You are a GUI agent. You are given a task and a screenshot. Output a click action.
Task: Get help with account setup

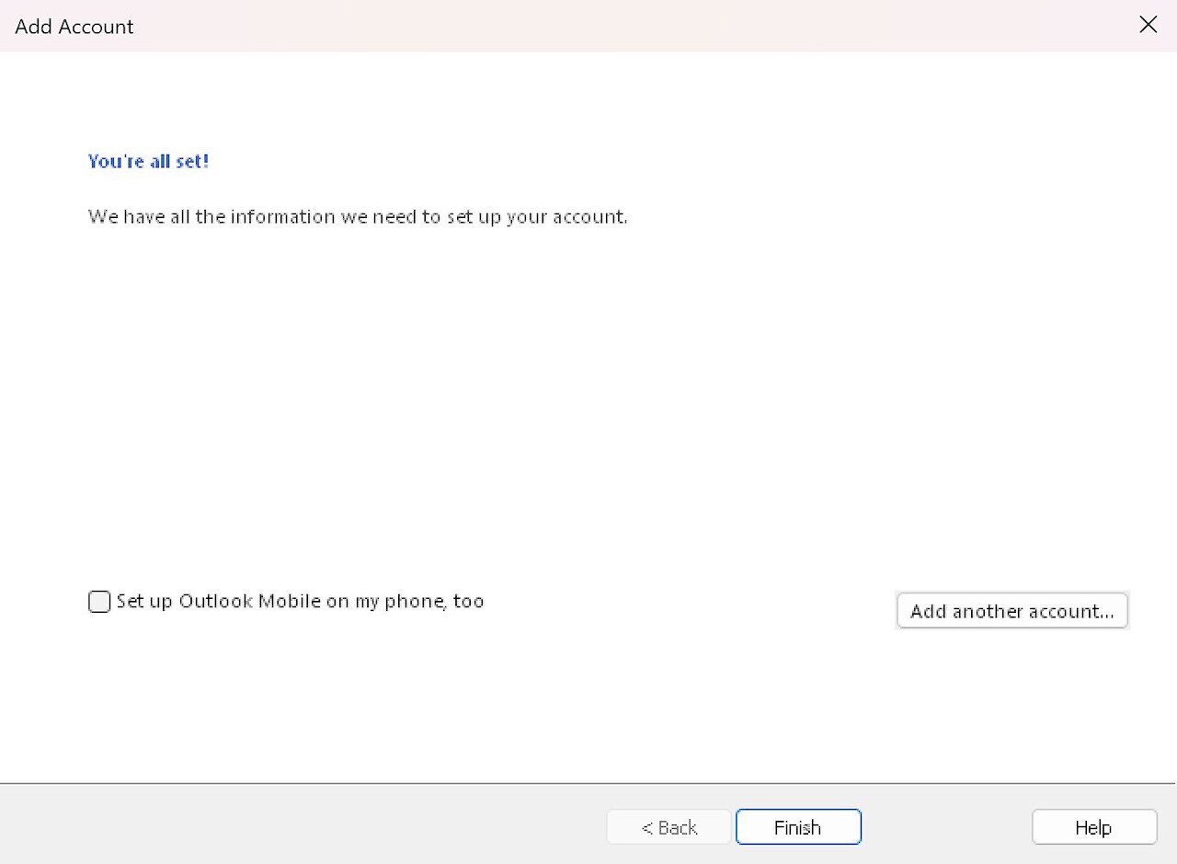(1093, 826)
